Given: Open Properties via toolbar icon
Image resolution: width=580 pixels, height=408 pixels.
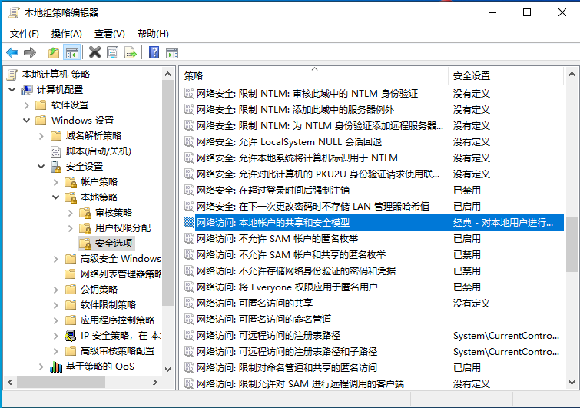Looking at the screenshot, I should pos(113,52).
